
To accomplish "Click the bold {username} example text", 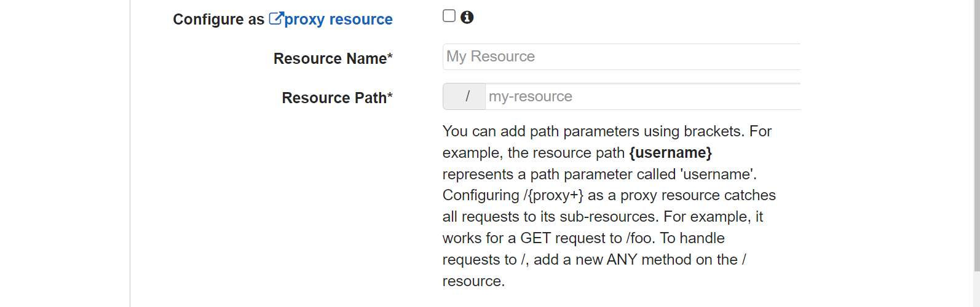I will click(671, 152).
